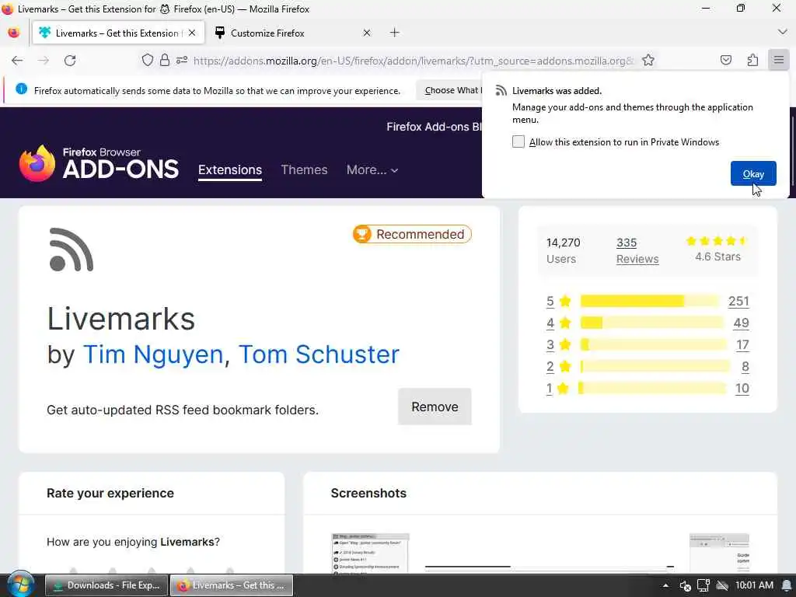
Task: Open the site permissions icon in address bar
Action: (x=182, y=61)
